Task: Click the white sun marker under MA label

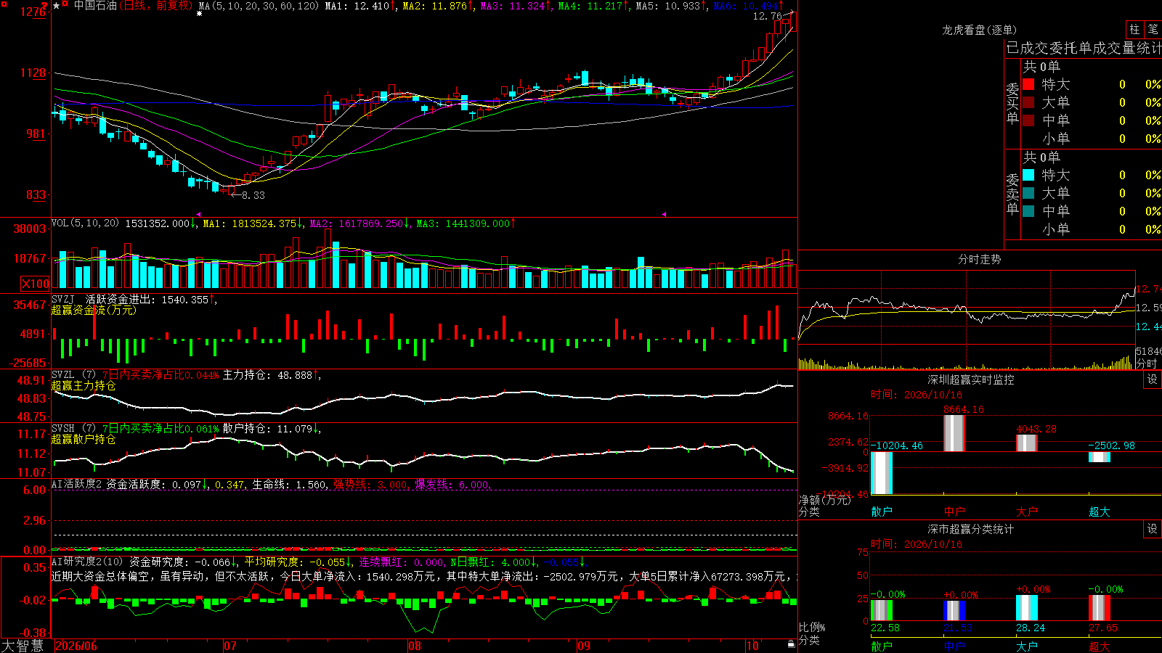Action: (200, 14)
